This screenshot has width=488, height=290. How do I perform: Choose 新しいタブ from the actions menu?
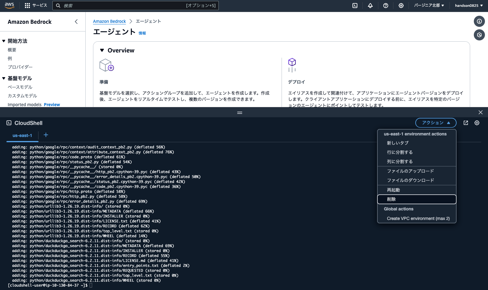pyautogui.click(x=417, y=143)
